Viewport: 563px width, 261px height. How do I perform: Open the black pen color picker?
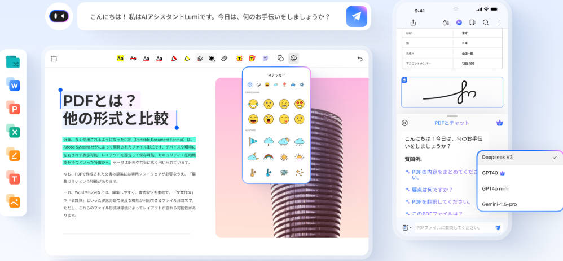212,58
